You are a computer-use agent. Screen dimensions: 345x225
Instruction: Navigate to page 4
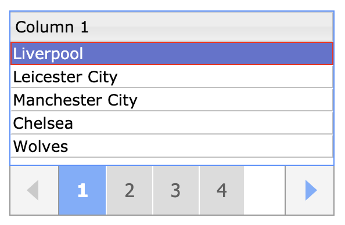222,190
